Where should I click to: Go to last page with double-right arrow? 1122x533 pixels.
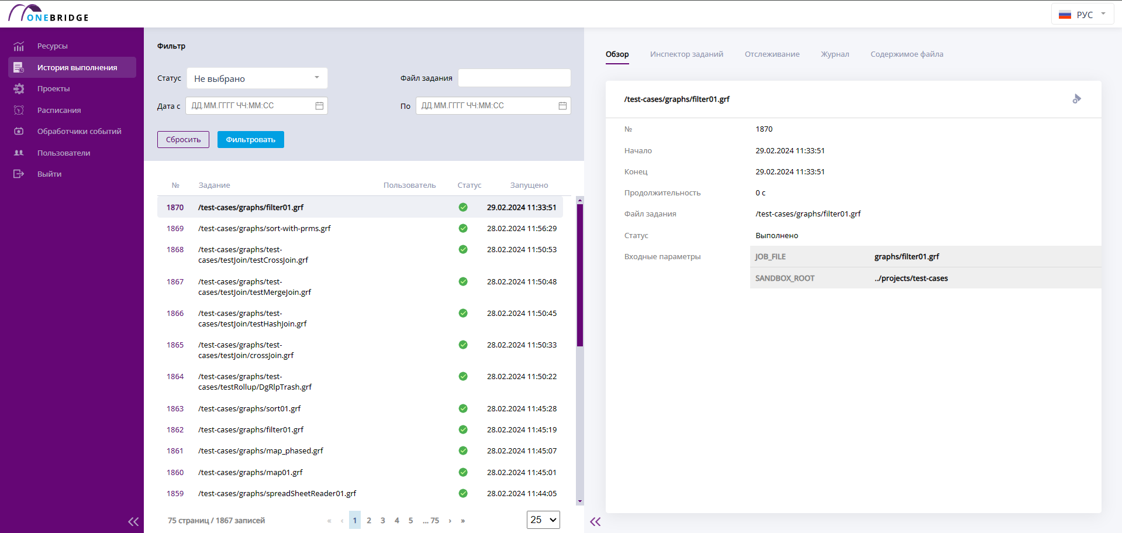pyautogui.click(x=463, y=521)
